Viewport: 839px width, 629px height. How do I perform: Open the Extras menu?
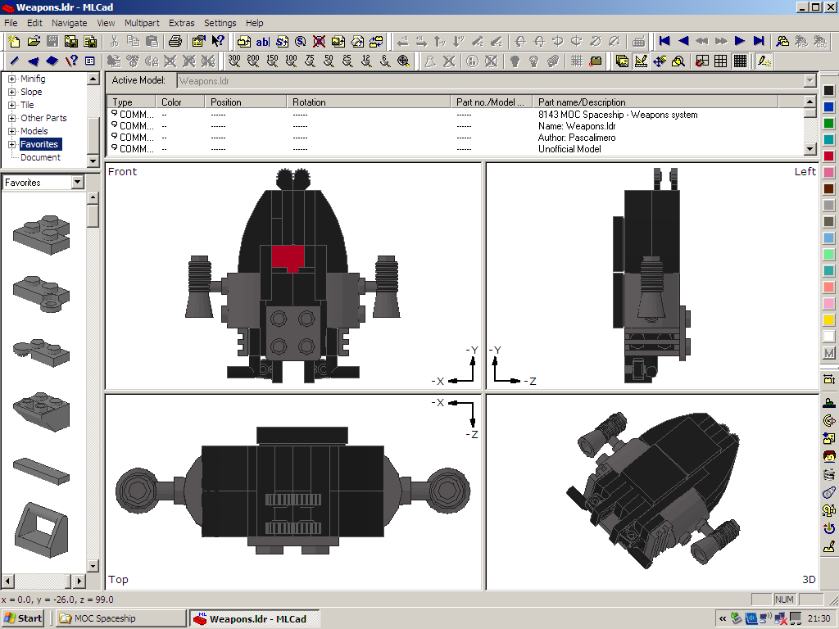(x=181, y=23)
